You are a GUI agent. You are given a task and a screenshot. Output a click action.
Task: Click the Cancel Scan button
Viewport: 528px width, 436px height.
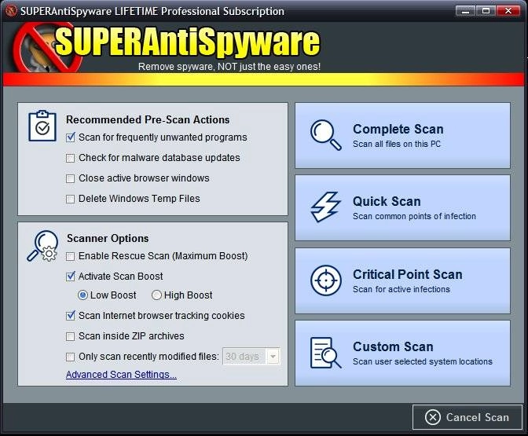click(x=467, y=417)
